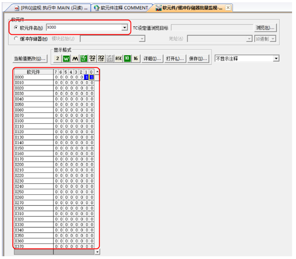Screen dimensions: 296x259
Task: Open the 不显示注释 comment dropdown
Action: (x=276, y=58)
